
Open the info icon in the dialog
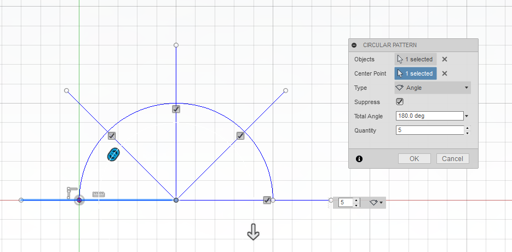click(359, 159)
